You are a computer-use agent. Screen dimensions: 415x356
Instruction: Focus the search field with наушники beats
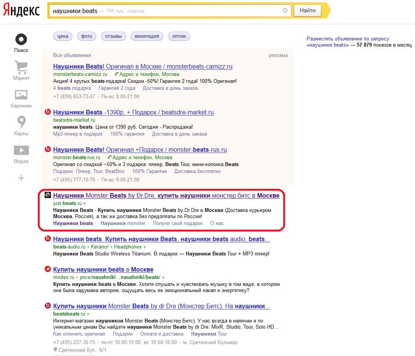coord(170,10)
